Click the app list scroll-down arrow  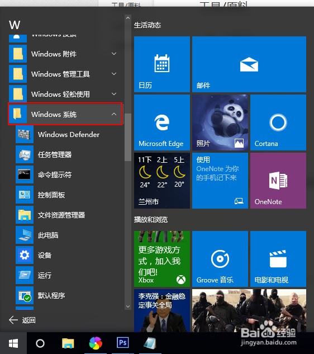click(128, 306)
